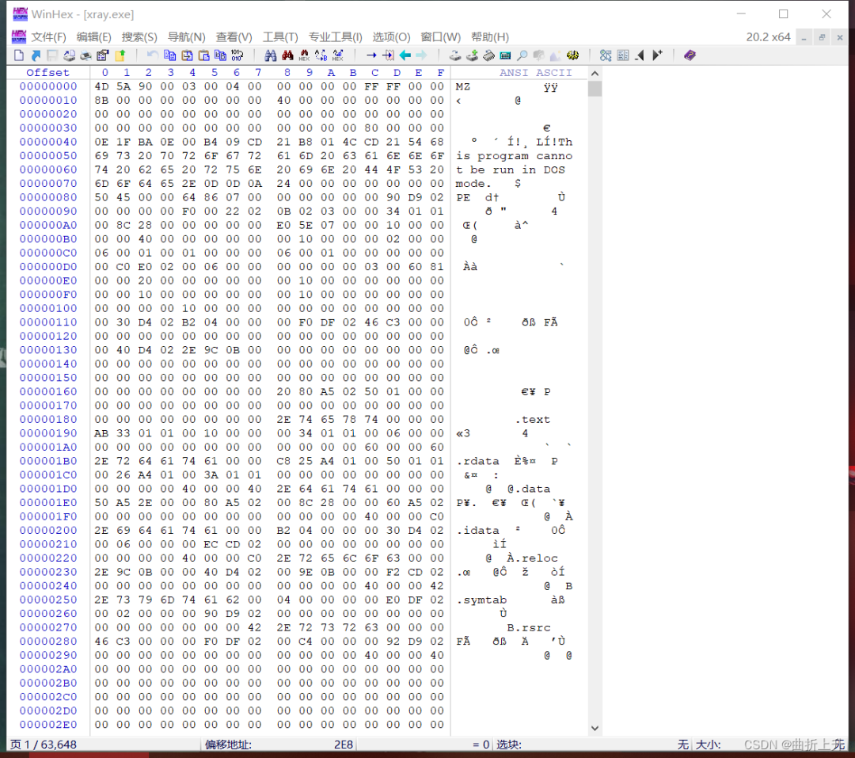Click the New file icon

click(x=18, y=55)
